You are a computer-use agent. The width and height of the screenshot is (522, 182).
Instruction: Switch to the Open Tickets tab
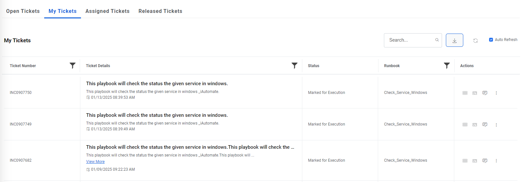point(23,11)
